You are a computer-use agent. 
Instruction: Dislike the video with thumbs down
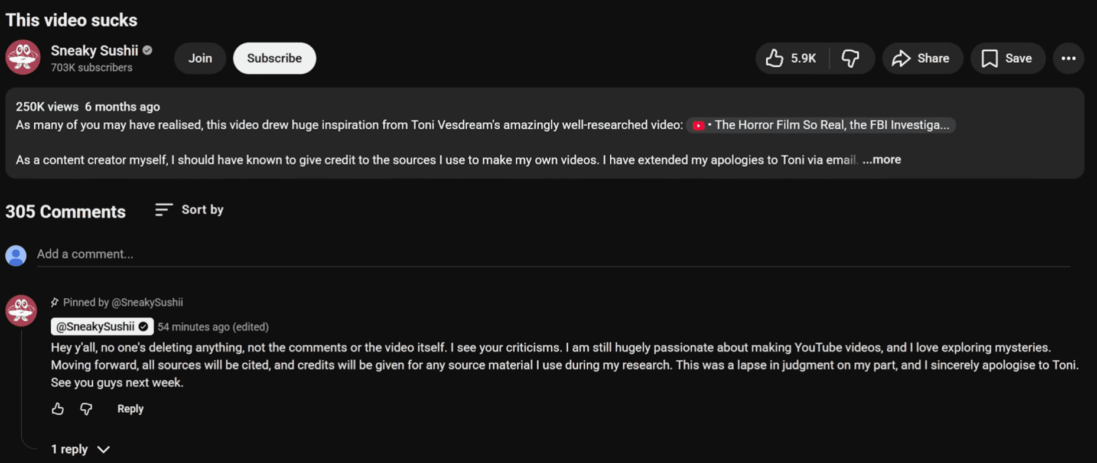[850, 58]
